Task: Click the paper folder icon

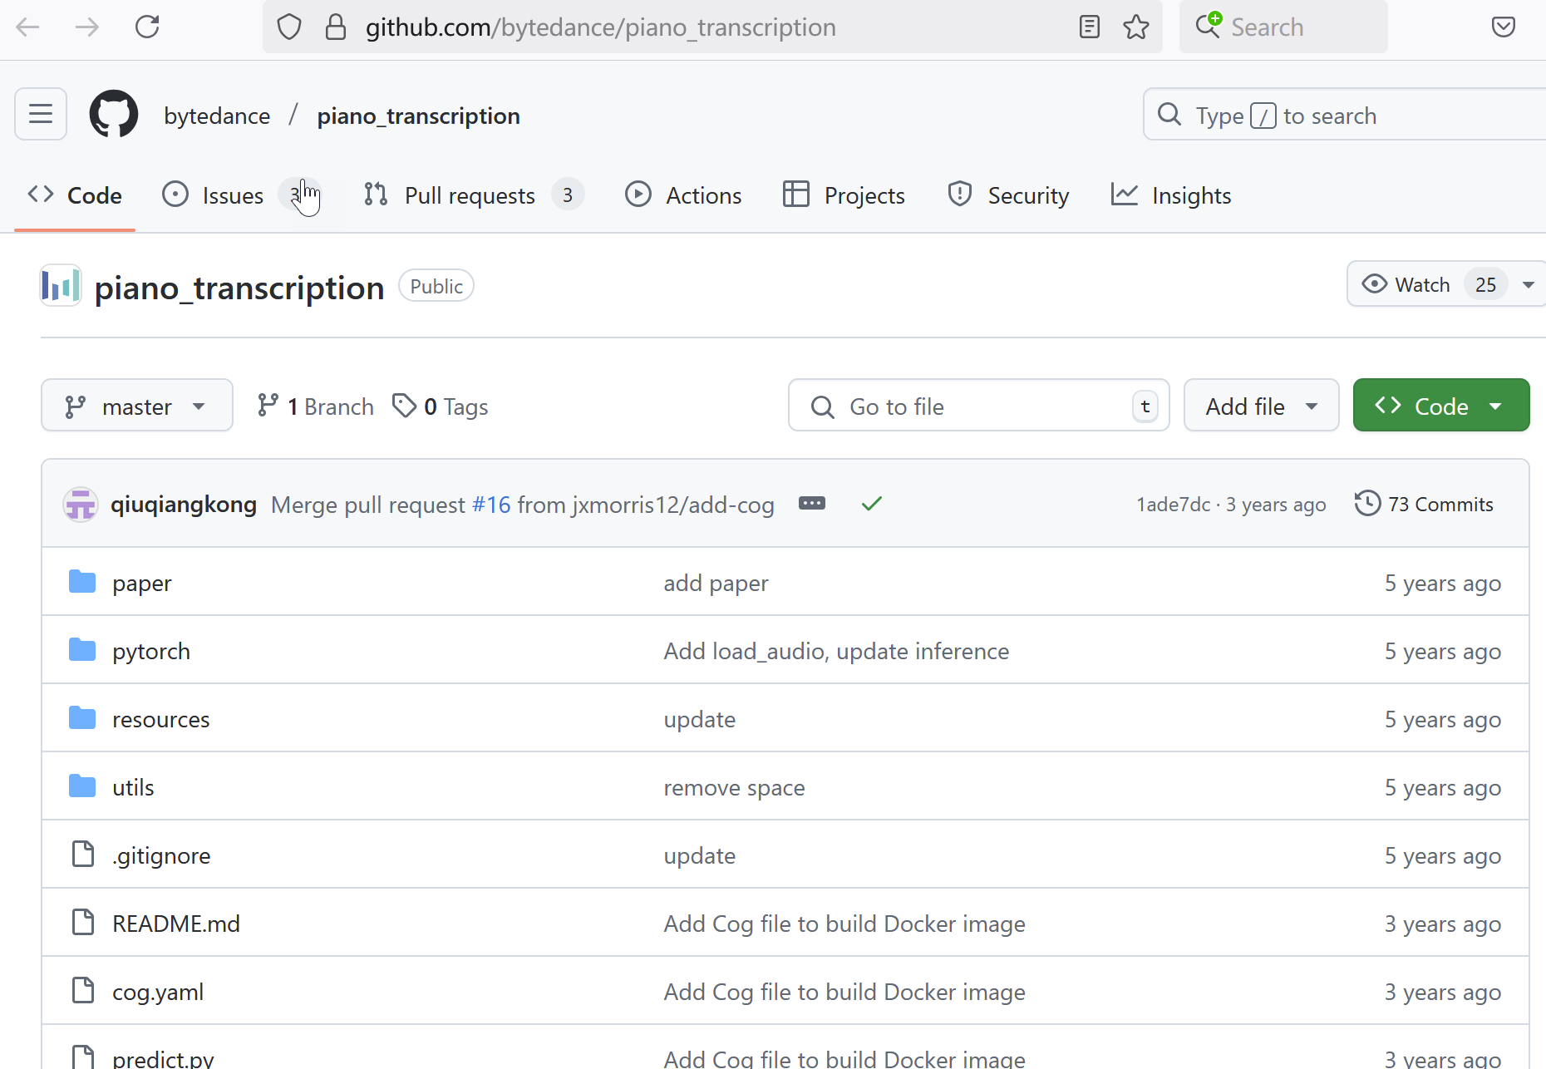Action: pyautogui.click(x=82, y=581)
